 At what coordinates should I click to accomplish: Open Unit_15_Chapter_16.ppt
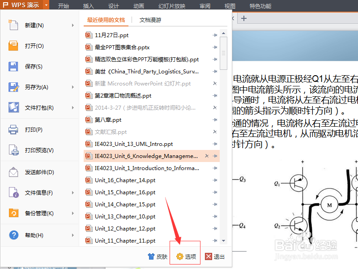coord(125,192)
